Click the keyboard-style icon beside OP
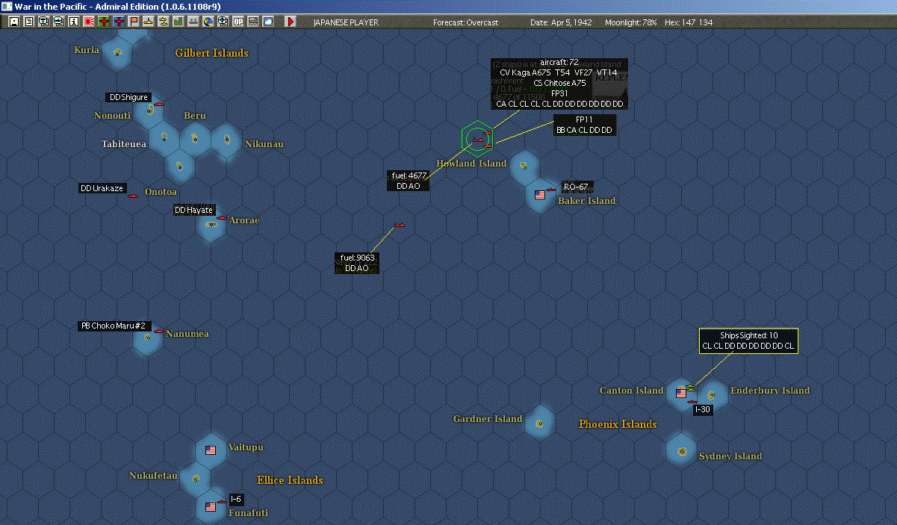This screenshot has height=525, width=897. [x=253, y=22]
